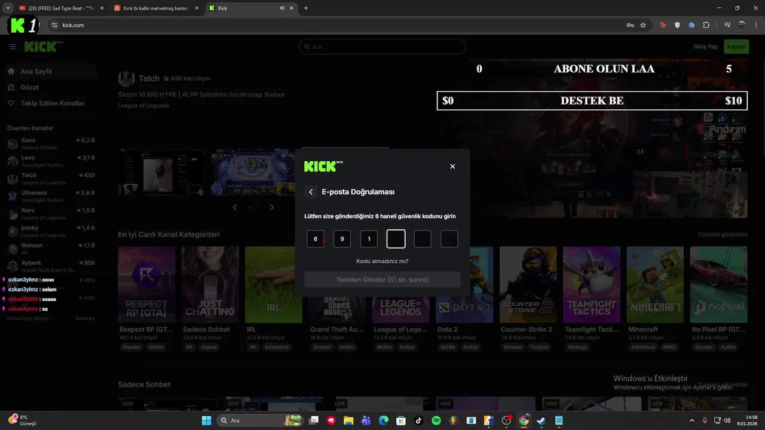This screenshot has width=765, height=430.
Task: Click the Windows taskbar search box
Action: 262,420
